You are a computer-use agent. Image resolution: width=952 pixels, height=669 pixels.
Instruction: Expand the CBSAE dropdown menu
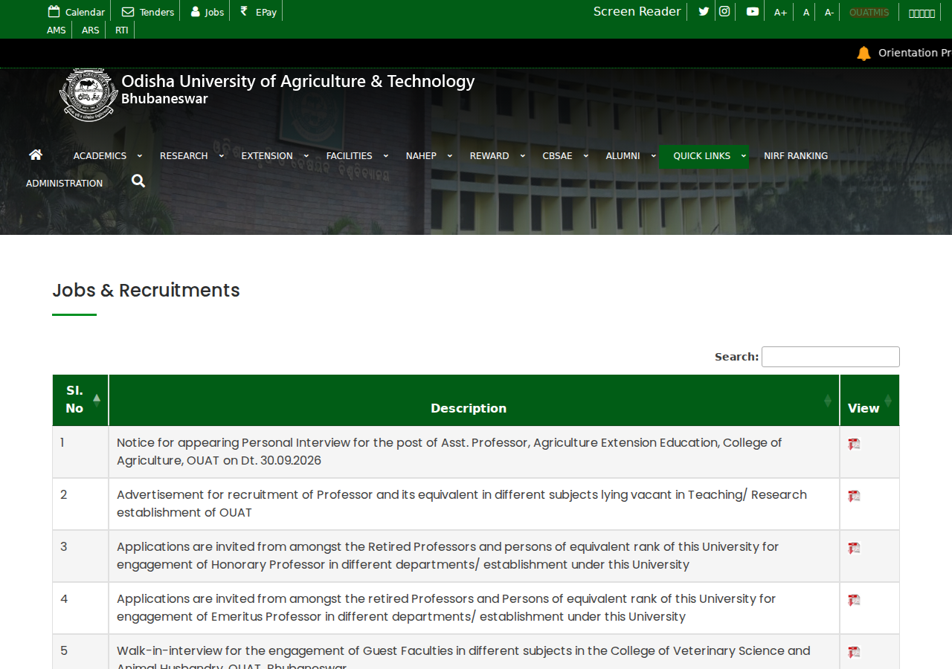(x=565, y=156)
